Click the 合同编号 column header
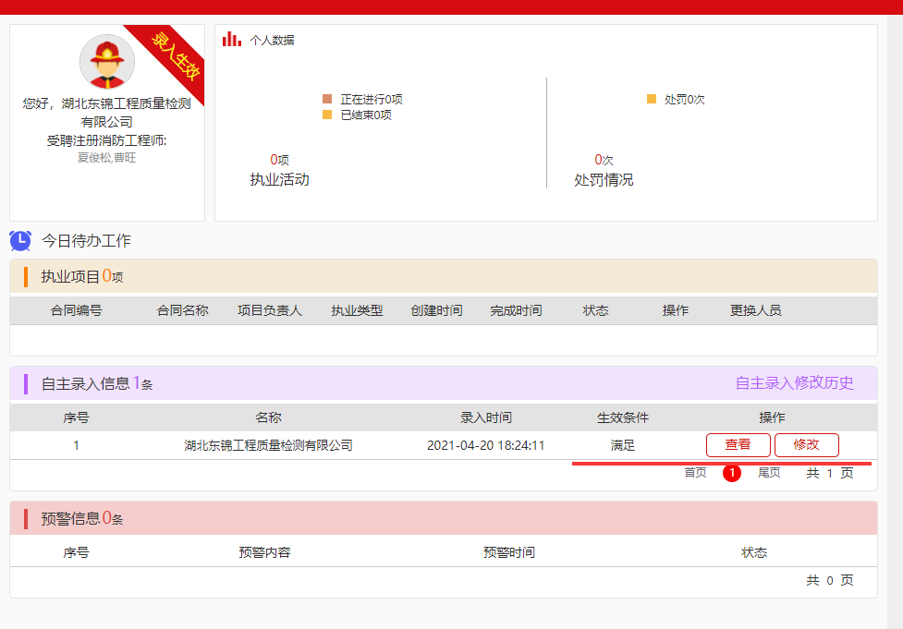 tap(76, 310)
